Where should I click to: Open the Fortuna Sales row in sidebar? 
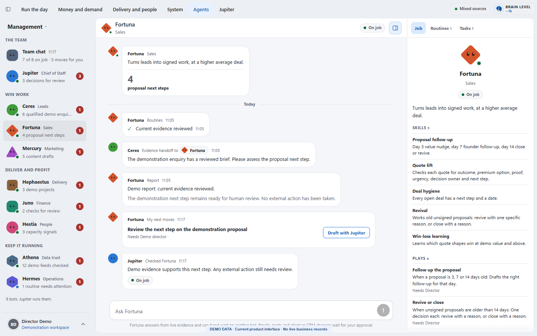tap(45, 131)
